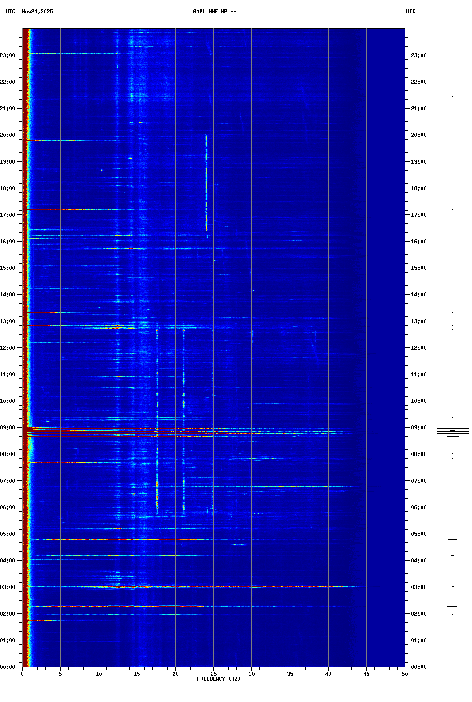Click the 03:00 time label on left axis
472x702 pixels.
click(8, 587)
